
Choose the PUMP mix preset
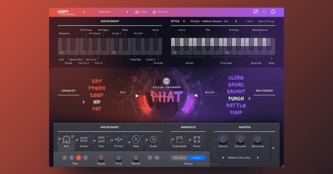(236, 112)
